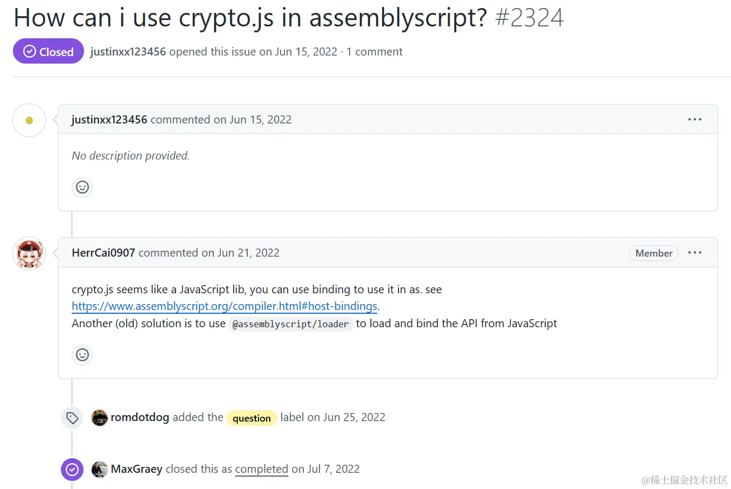Click the label tag timeline icon
This screenshot has width=731, height=489.
(x=72, y=418)
